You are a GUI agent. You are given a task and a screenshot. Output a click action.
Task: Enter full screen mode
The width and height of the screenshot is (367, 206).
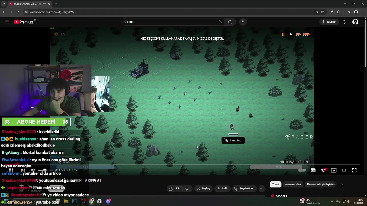(x=354, y=170)
